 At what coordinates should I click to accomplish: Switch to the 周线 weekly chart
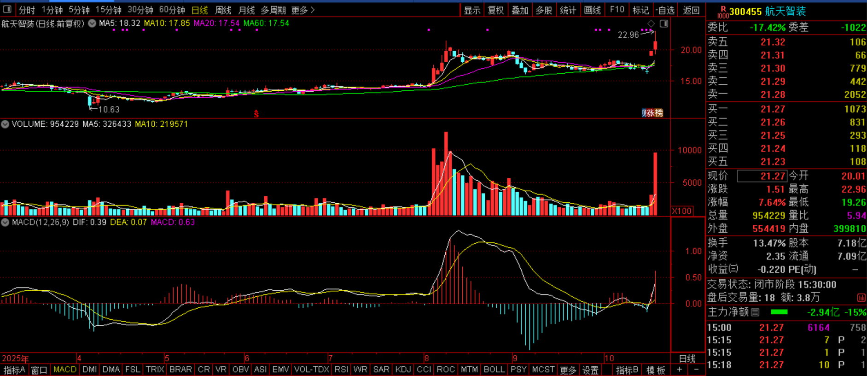pos(223,10)
